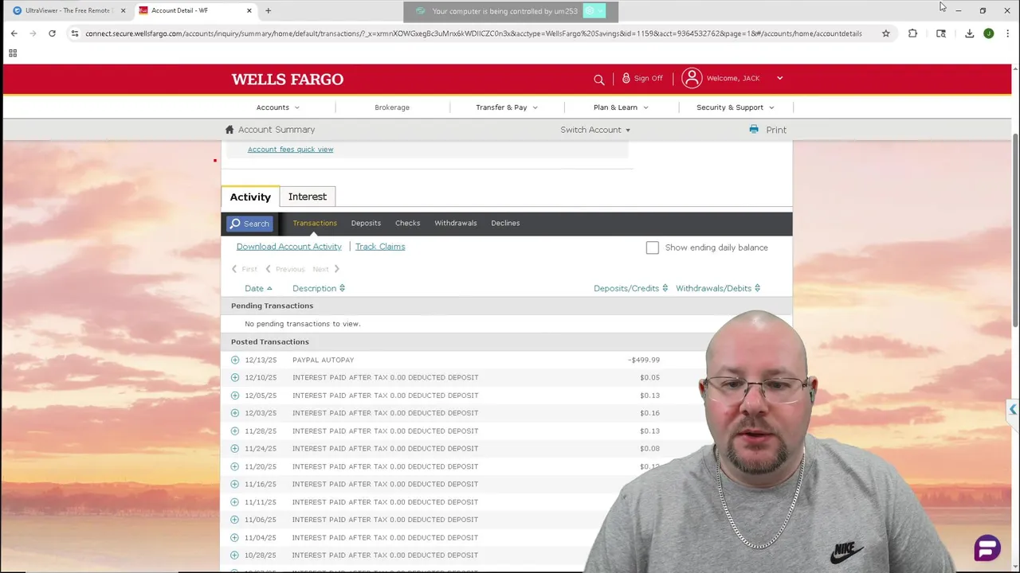Open the Transfer & Pay dropdown menu
The height and width of the screenshot is (573, 1020).
tap(507, 107)
